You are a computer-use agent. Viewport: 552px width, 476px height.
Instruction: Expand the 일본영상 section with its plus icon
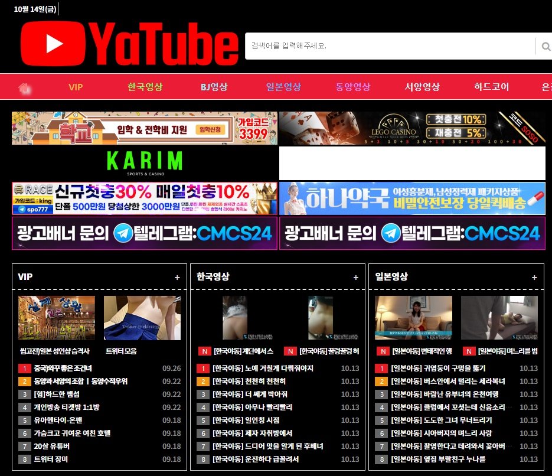tap(534, 278)
